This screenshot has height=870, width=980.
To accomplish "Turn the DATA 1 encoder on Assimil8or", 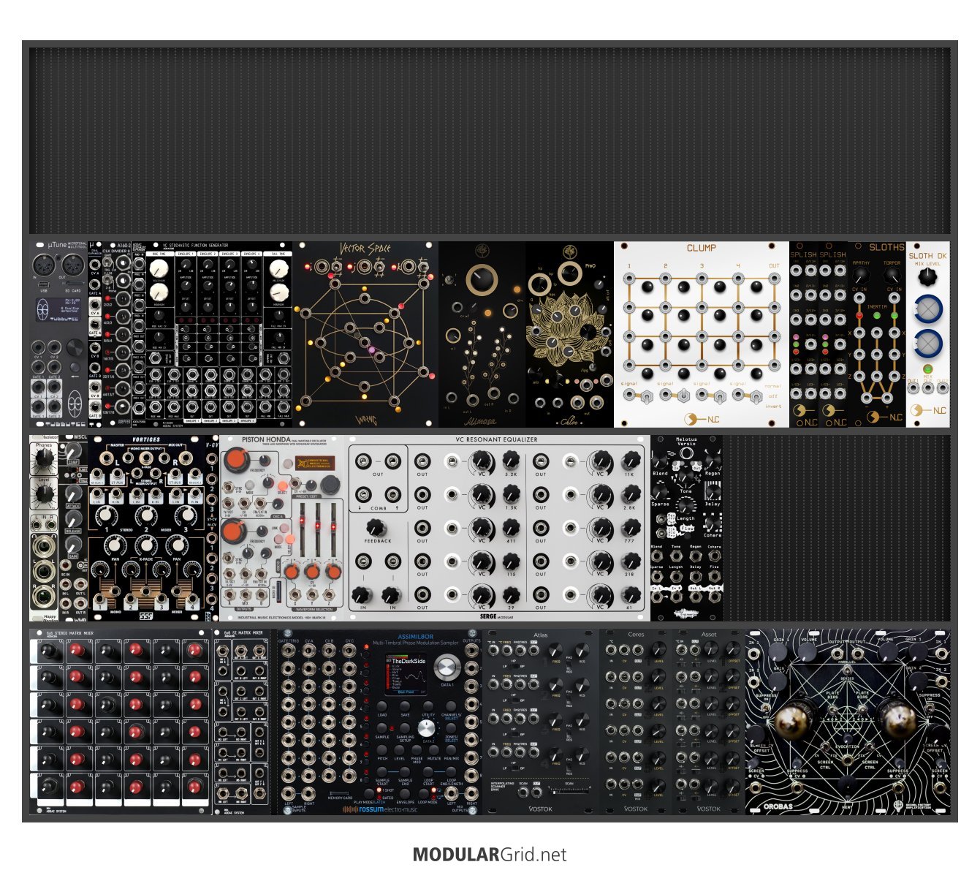I will coord(447,667).
